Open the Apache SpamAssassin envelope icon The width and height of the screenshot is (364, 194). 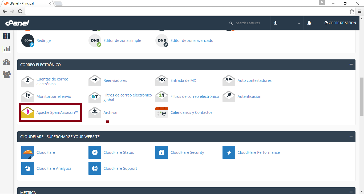pyautogui.click(x=28, y=112)
